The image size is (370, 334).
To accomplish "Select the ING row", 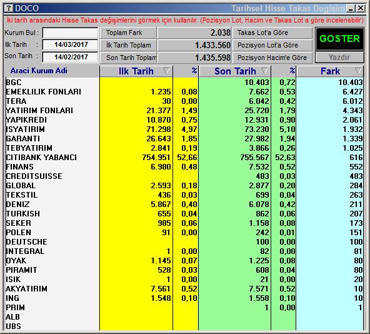I will (x=184, y=298).
